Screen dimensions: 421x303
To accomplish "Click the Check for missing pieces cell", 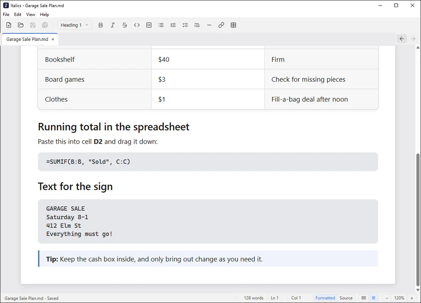I will [x=321, y=79].
